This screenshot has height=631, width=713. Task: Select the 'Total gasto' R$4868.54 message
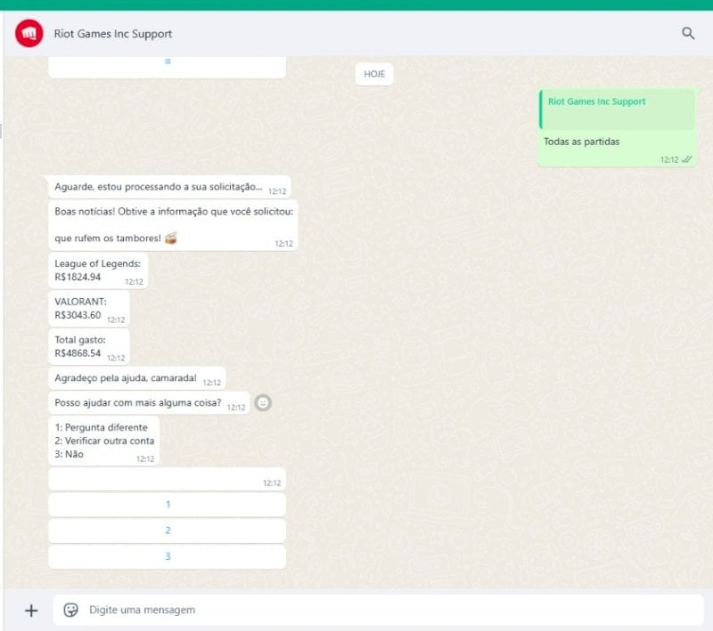89,347
